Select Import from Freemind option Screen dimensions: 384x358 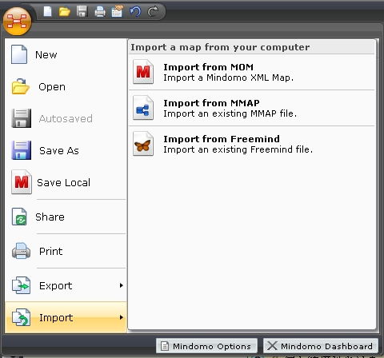(252, 144)
